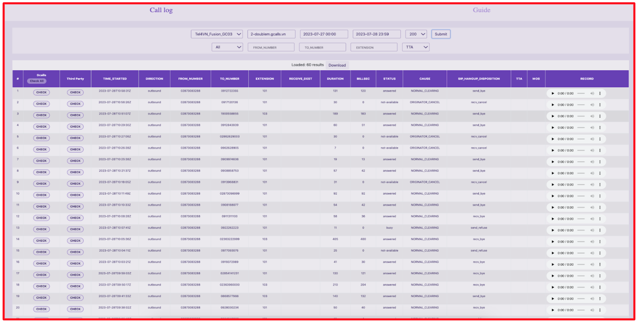Image resolution: width=638 pixels, height=323 pixels.
Task: Click the speaker icon in row 7
Action: [592, 162]
